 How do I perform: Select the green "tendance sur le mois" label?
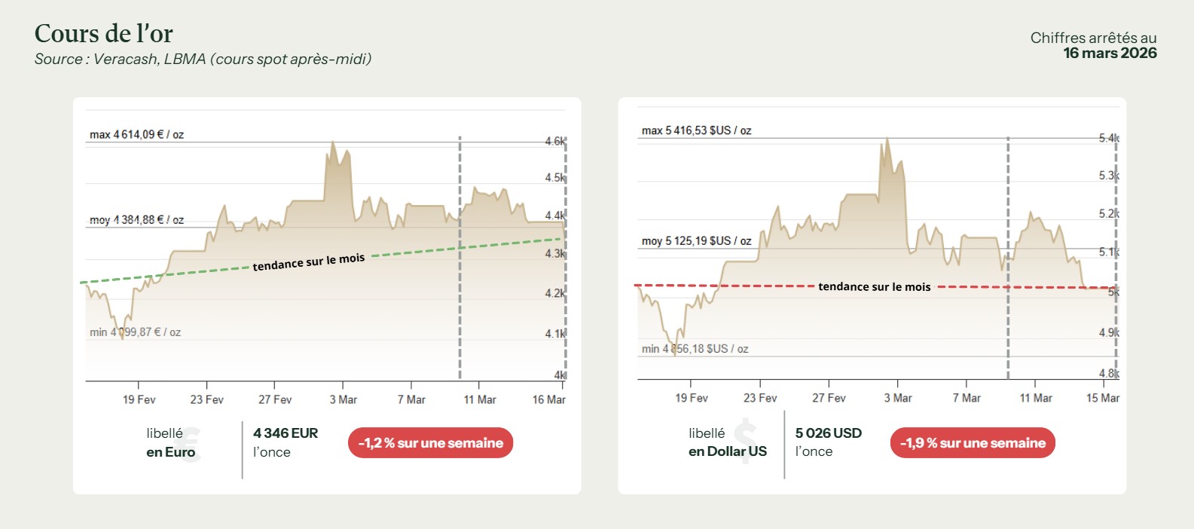(x=308, y=262)
